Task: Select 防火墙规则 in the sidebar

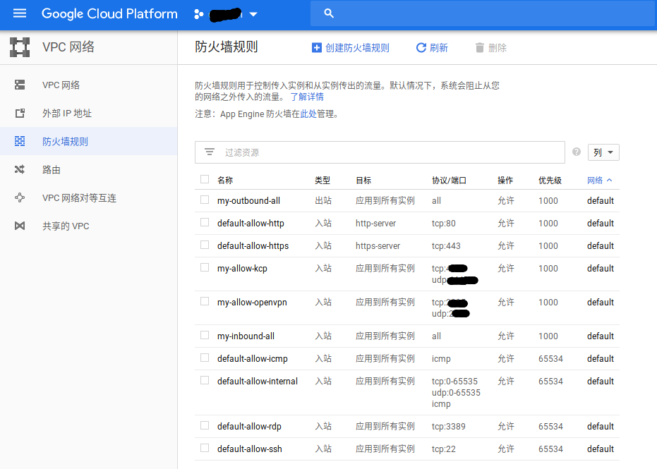Action: point(65,142)
